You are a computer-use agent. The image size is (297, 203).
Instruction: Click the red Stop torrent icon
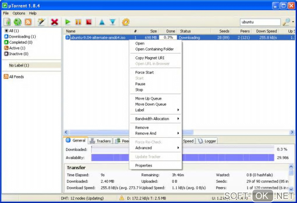click(x=89, y=22)
